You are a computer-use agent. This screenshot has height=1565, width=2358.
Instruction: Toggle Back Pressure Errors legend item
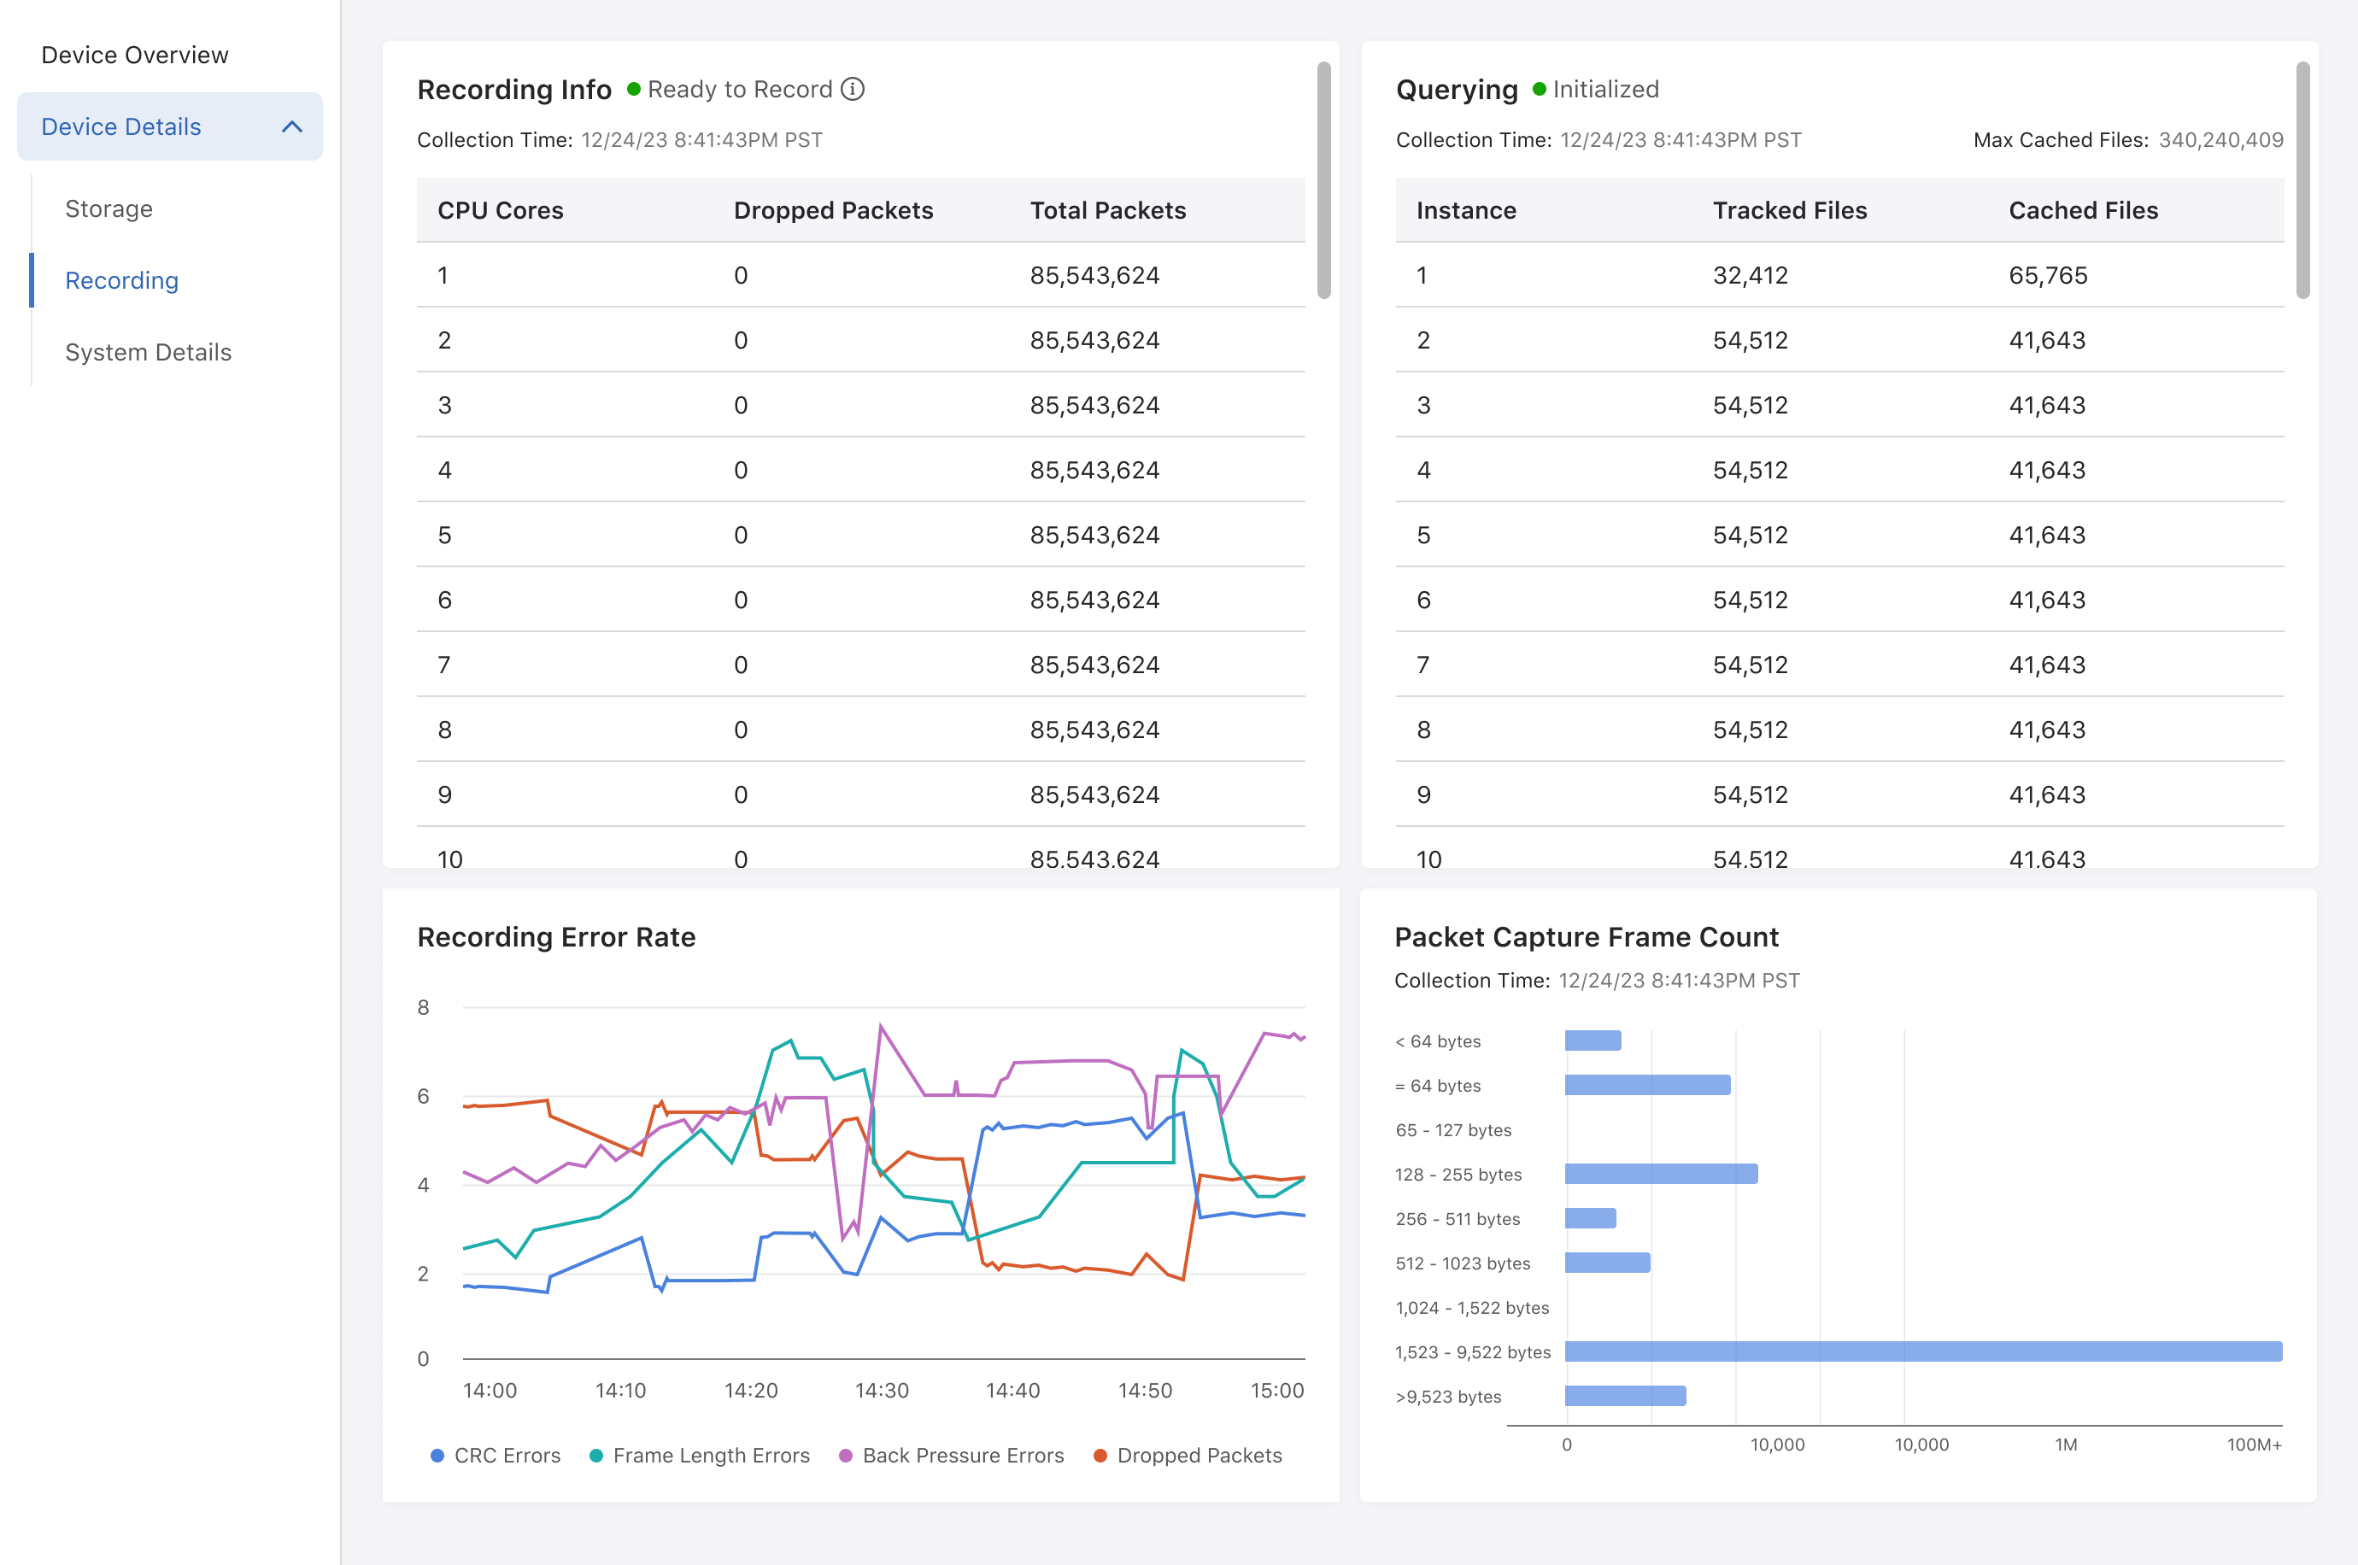coord(952,1455)
